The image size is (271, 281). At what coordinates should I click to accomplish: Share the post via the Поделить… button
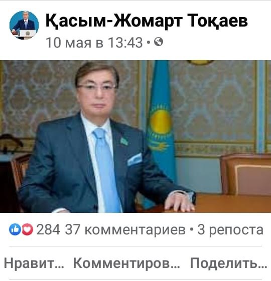pos(229,263)
